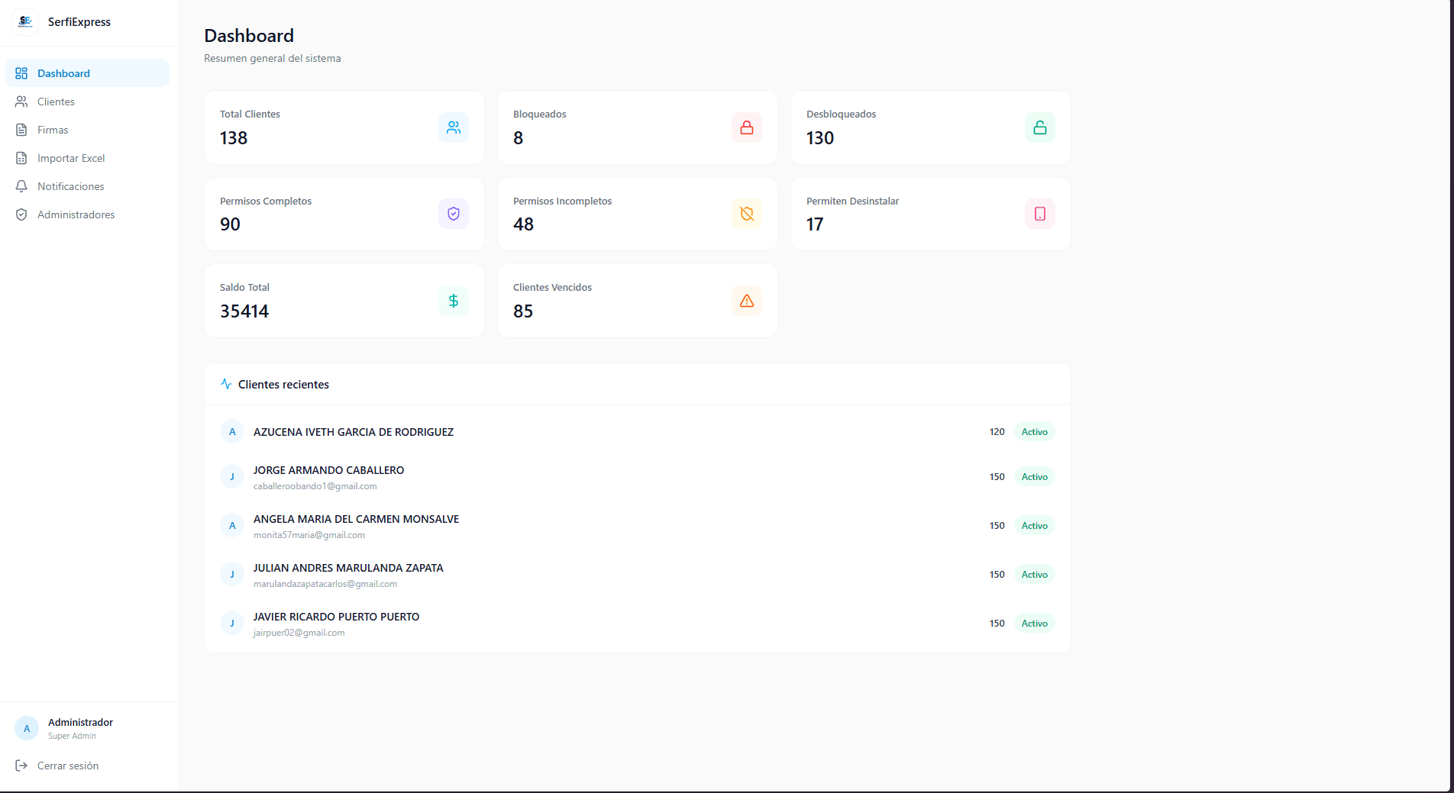The image size is (1454, 793).
Task: Click the phone icon on Permiten Desinstalar card
Action: [x=1039, y=214]
